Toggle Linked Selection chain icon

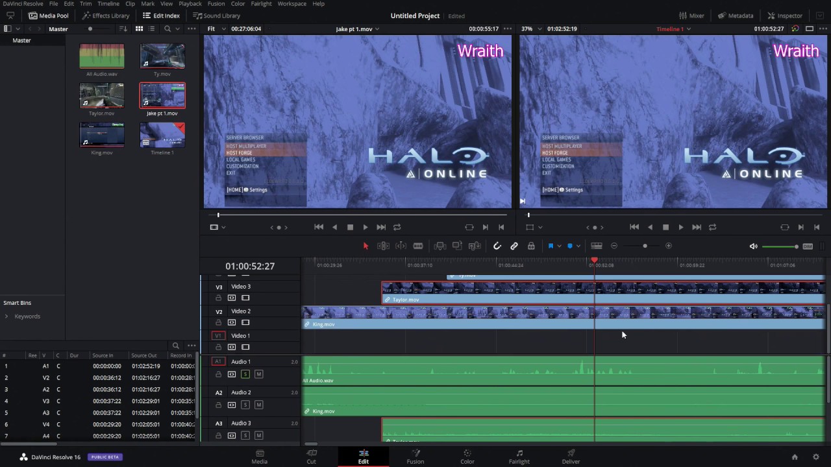pyautogui.click(x=514, y=246)
